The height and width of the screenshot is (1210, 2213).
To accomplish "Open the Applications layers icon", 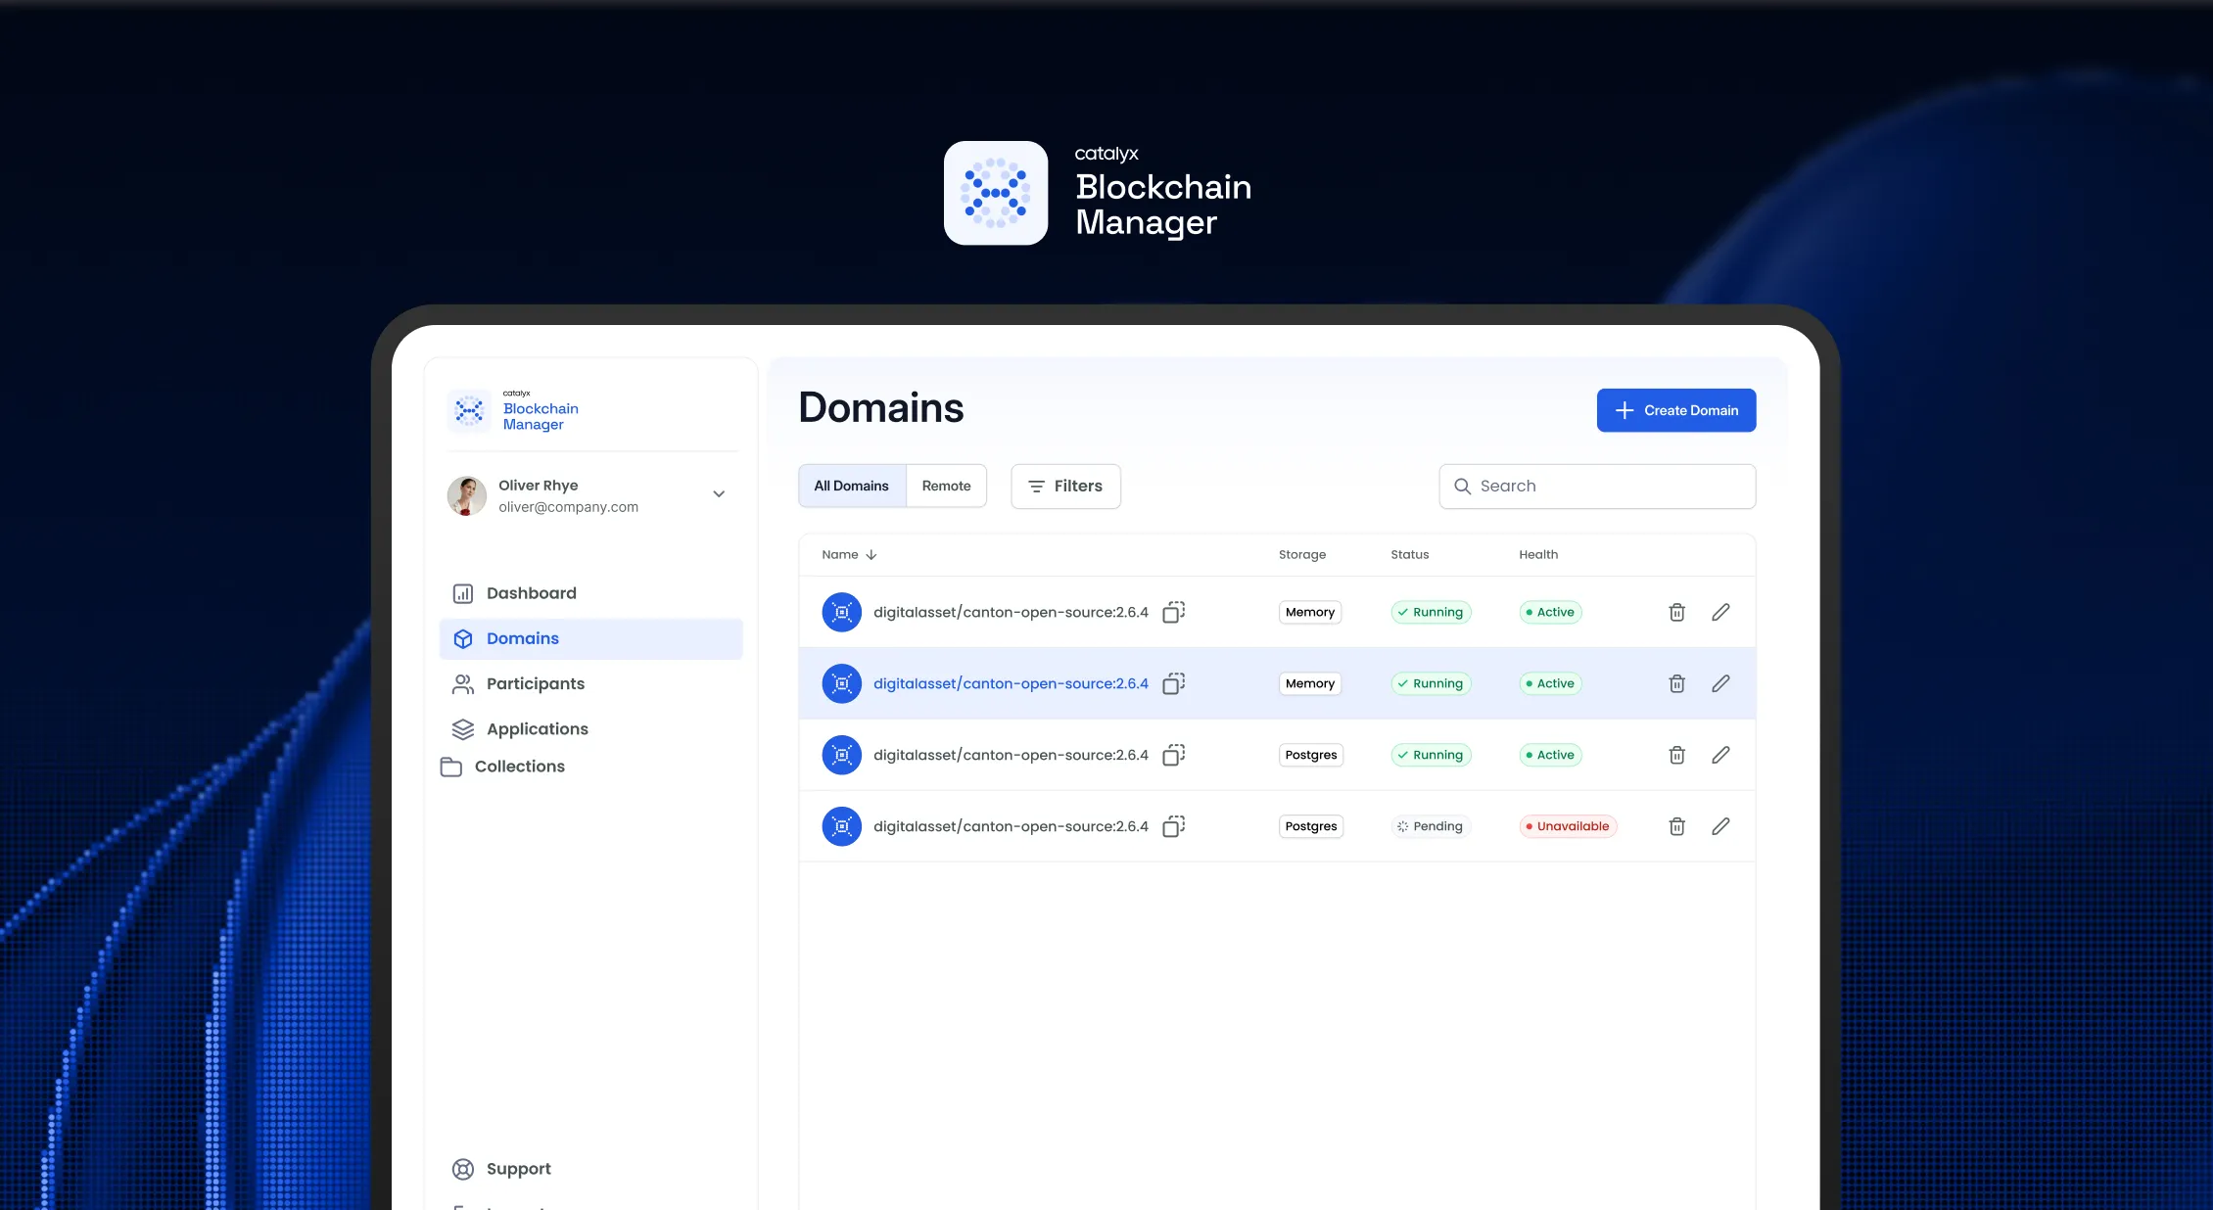I will pyautogui.click(x=462, y=728).
